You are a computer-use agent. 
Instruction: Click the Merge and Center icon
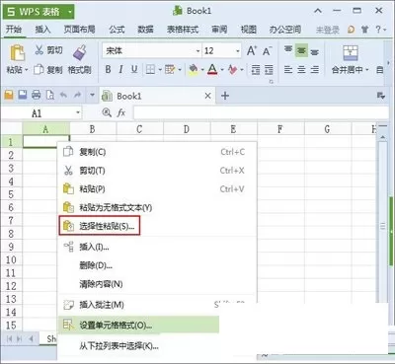(351, 53)
